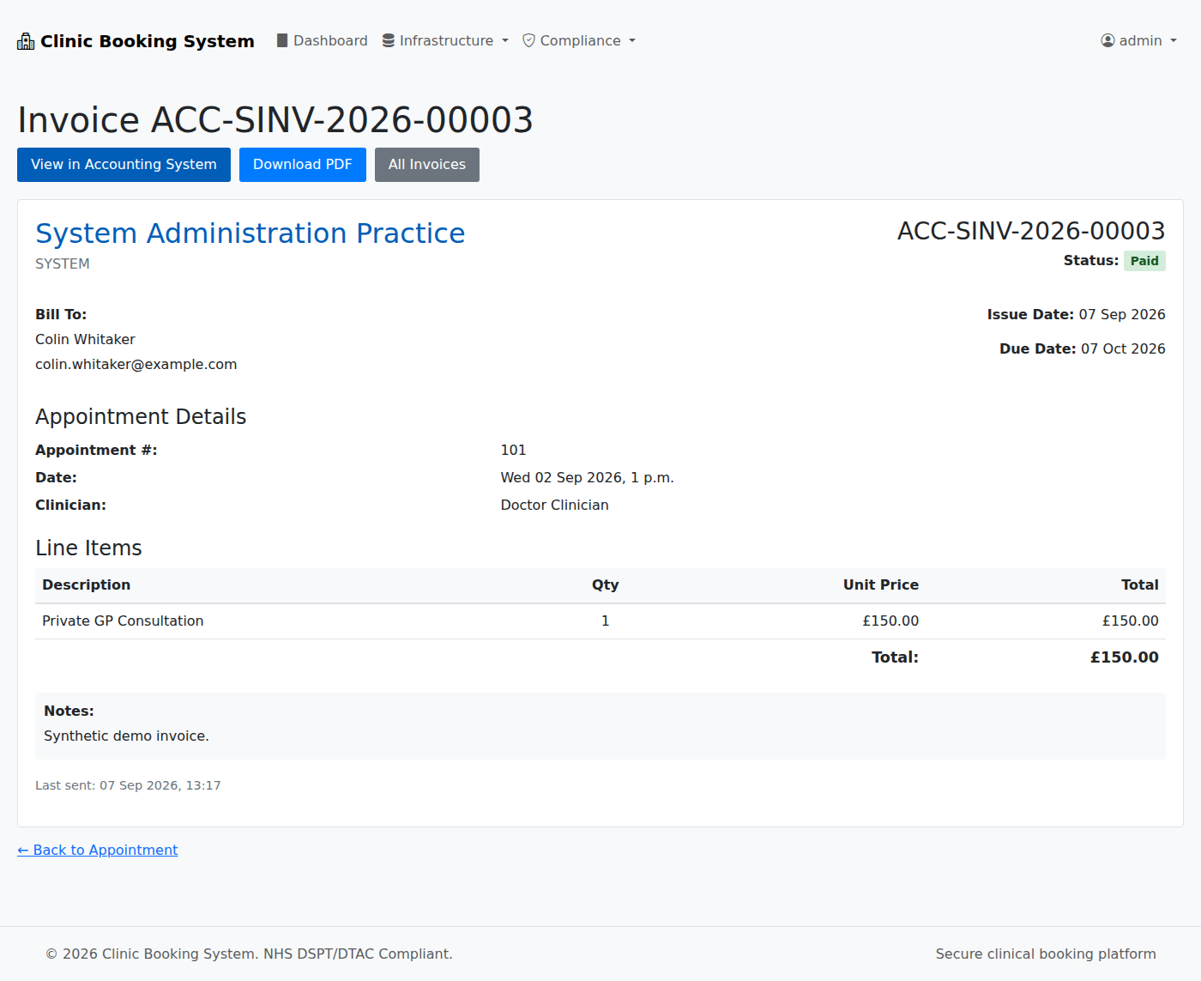Click the Appointment Details section heading

141,416
